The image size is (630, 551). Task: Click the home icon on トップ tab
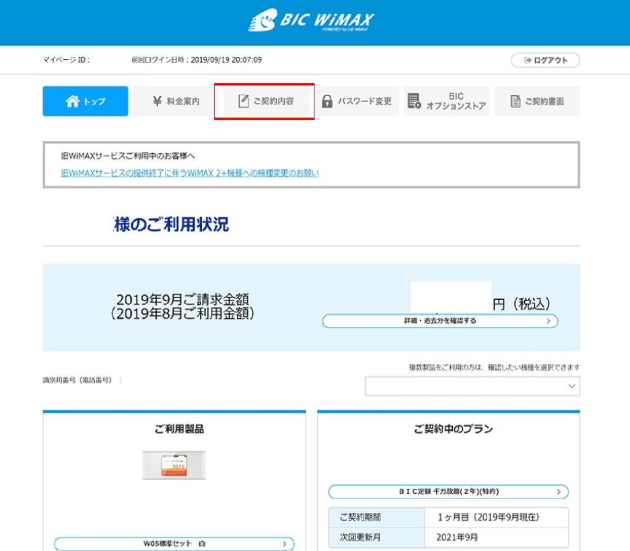(73, 101)
